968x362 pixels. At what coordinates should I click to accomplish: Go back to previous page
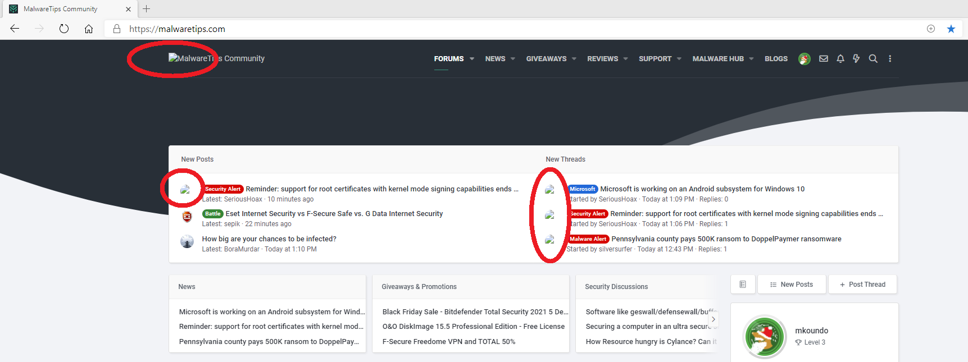15,29
